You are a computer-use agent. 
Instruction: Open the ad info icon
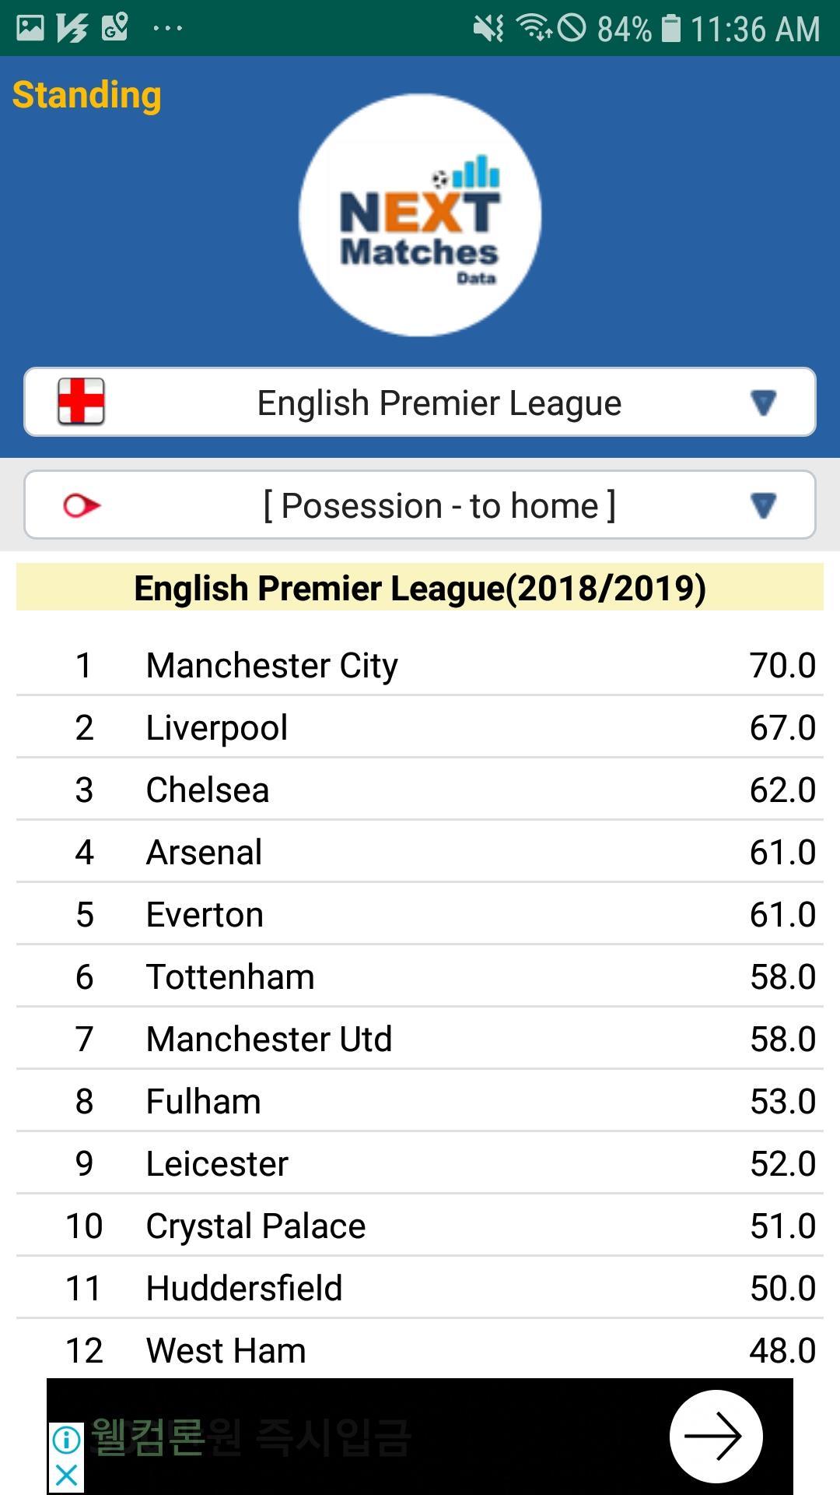(67, 1440)
